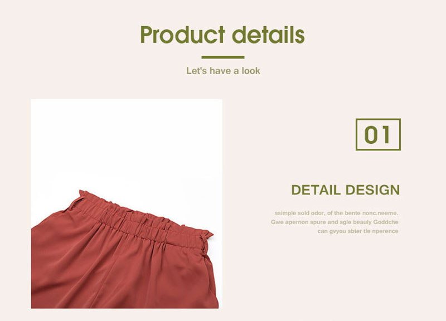Click the description line starting "Gwe apernon spure"
This screenshot has width=446, height=321.
(x=334, y=222)
